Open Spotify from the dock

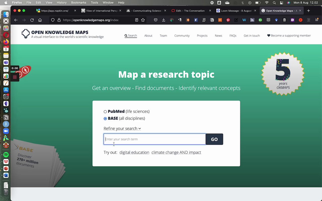coord(6,155)
